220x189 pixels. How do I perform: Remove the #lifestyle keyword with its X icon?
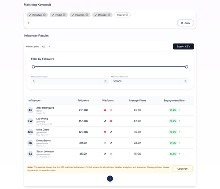click(x=44, y=15)
